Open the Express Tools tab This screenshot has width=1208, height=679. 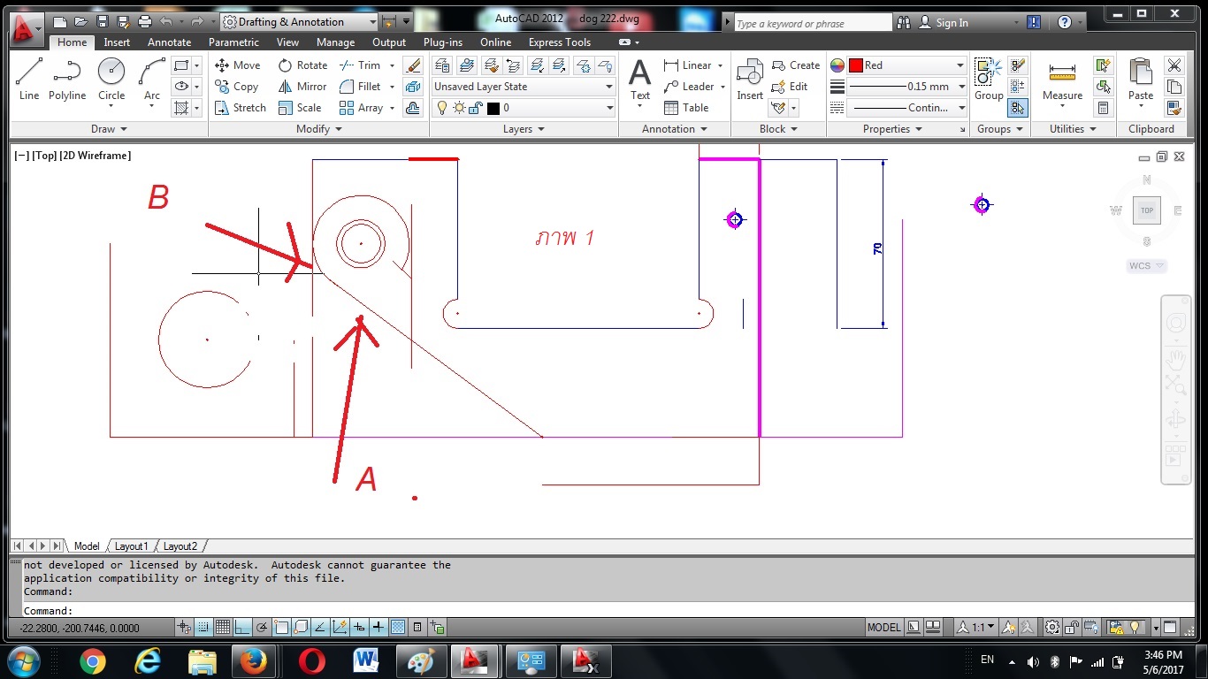[560, 42]
